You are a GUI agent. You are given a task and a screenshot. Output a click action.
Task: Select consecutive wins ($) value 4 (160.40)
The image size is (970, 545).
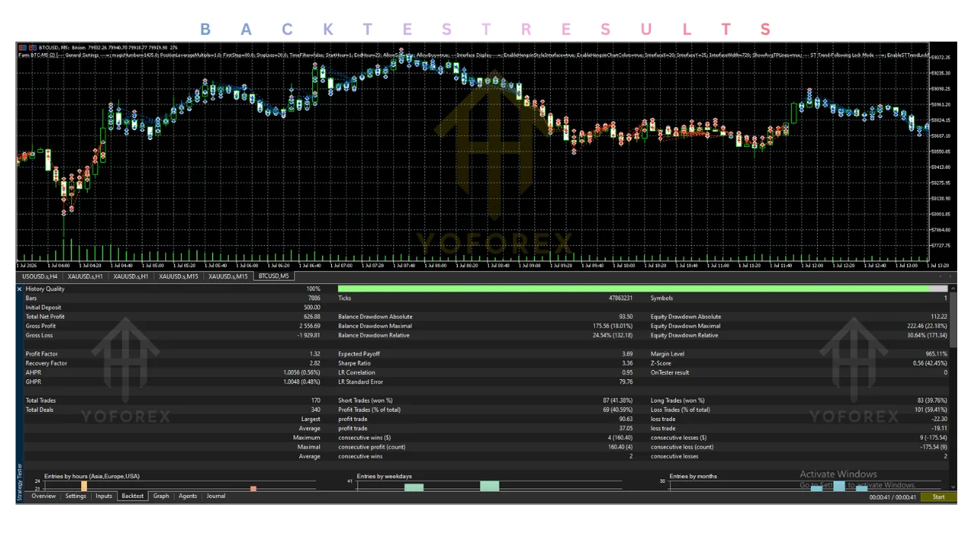619,438
